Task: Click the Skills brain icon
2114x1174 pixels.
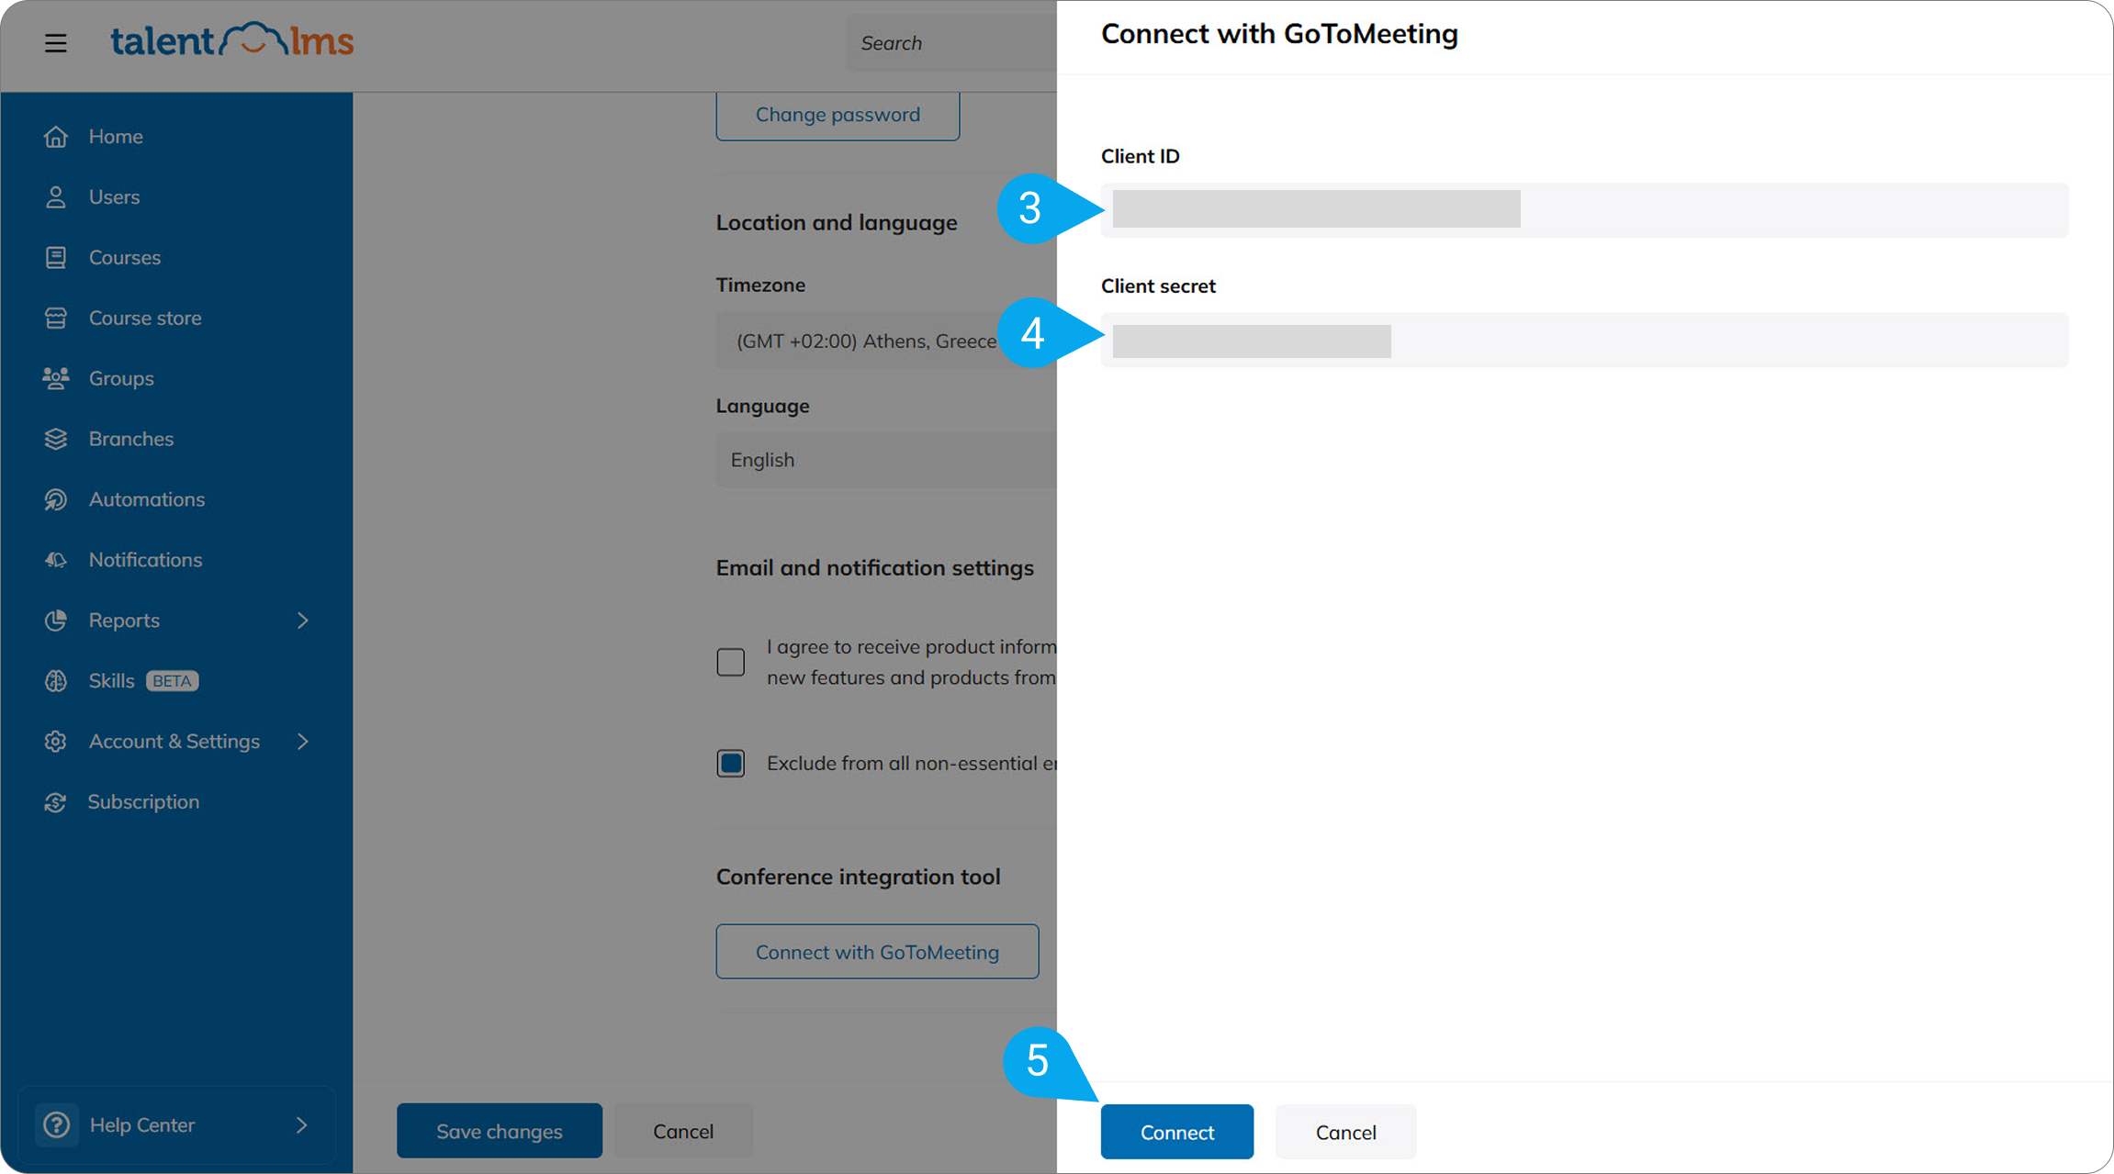Action: pos(56,681)
